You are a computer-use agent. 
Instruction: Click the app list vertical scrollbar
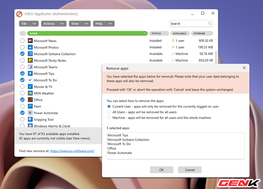click(x=216, y=57)
